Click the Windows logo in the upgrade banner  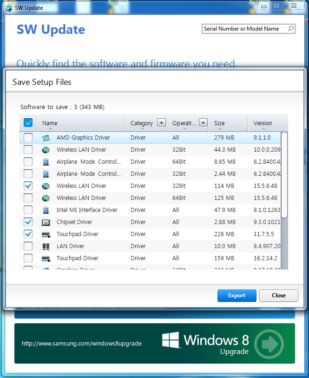click(x=171, y=340)
